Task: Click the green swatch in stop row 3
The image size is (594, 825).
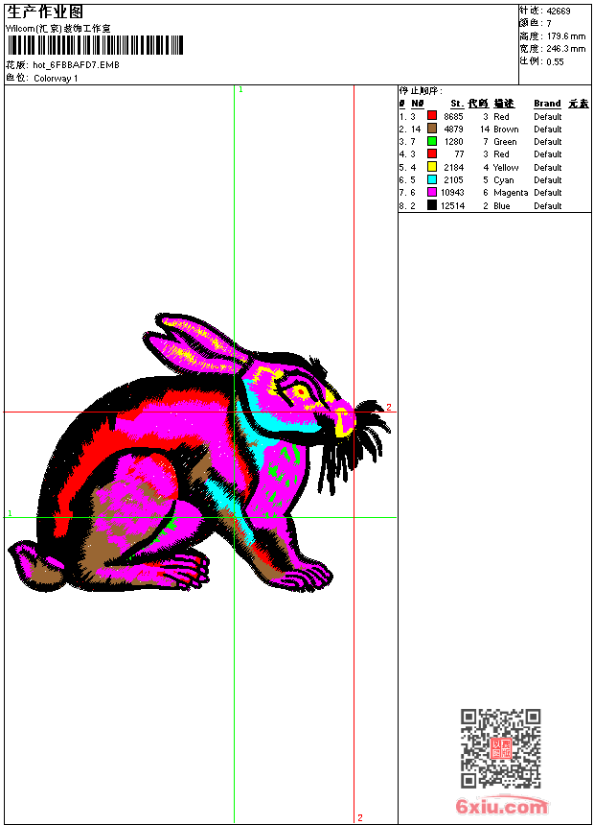Action: [432, 141]
